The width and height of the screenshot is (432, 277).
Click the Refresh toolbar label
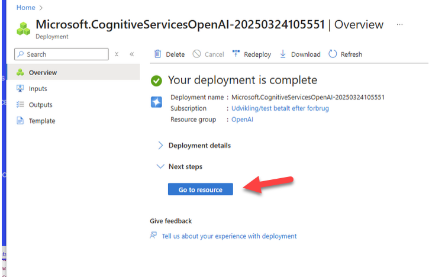tap(352, 54)
